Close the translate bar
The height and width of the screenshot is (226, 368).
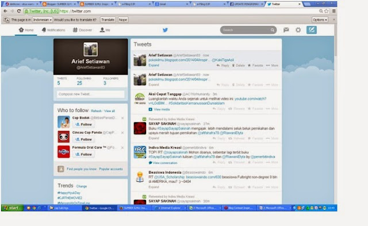[333, 20]
